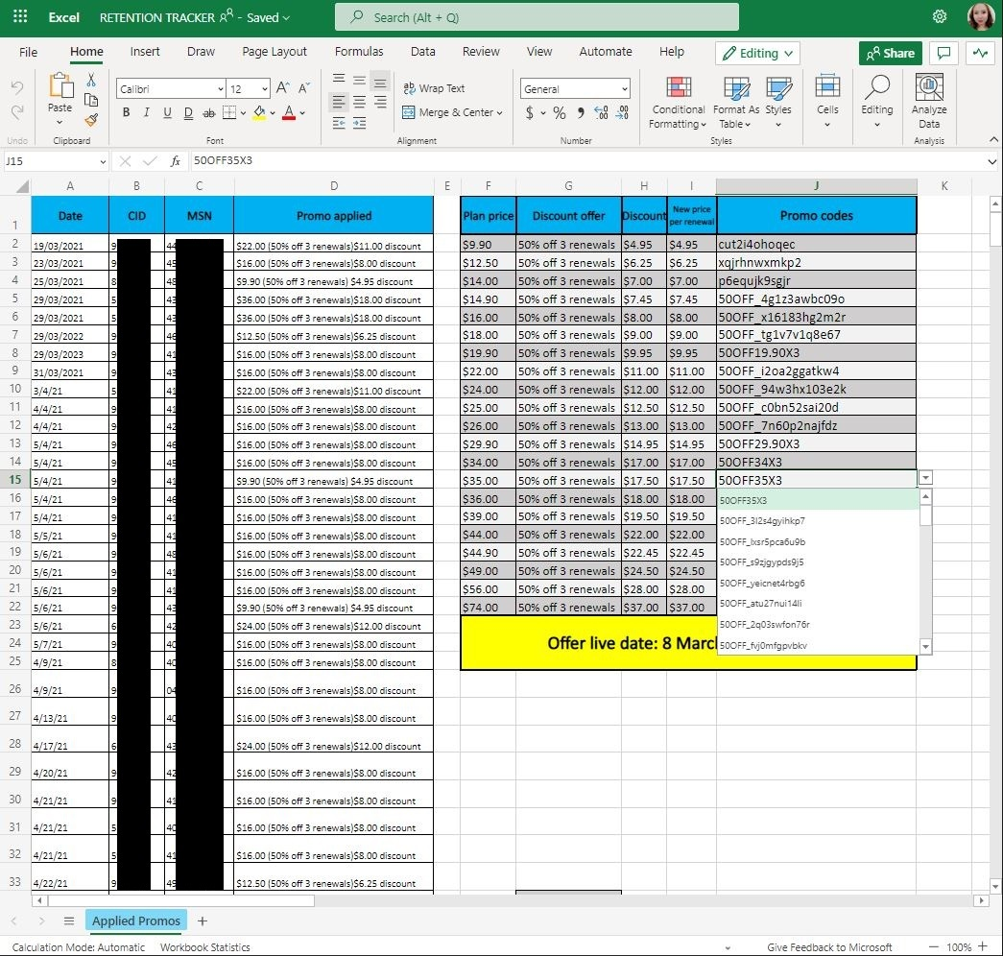Image resolution: width=1003 pixels, height=956 pixels.
Task: Switch to the Data tab
Action: click(x=423, y=52)
